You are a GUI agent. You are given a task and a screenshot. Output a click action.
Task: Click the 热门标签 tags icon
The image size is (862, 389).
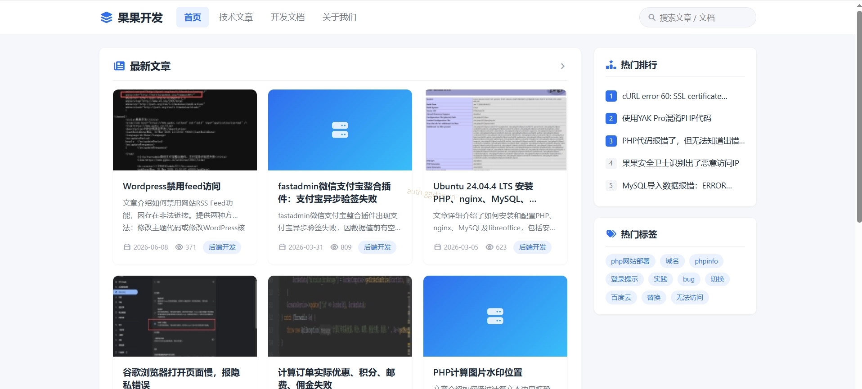611,234
